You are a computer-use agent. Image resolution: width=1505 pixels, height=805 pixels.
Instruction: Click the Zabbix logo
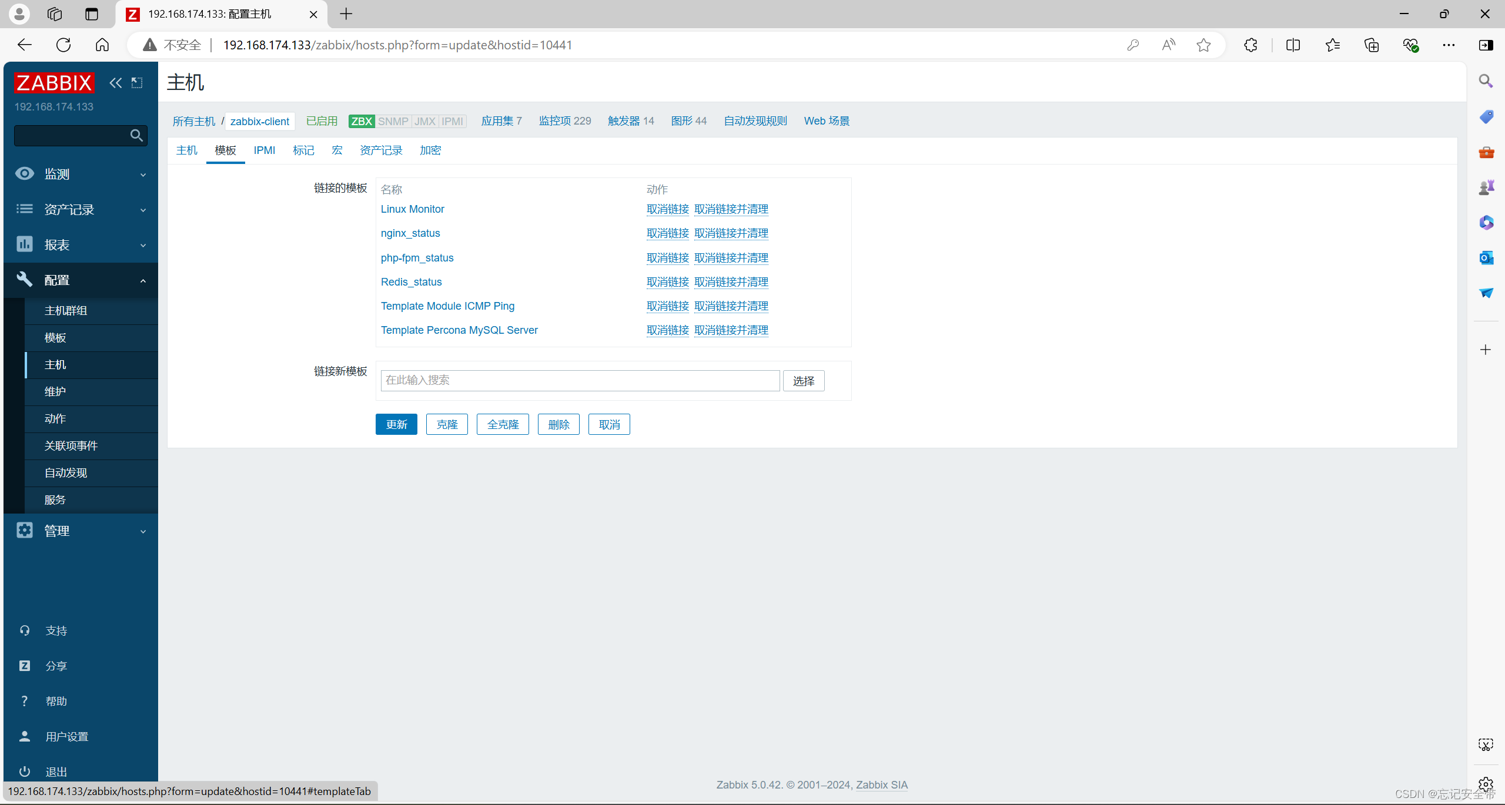pyautogui.click(x=53, y=83)
